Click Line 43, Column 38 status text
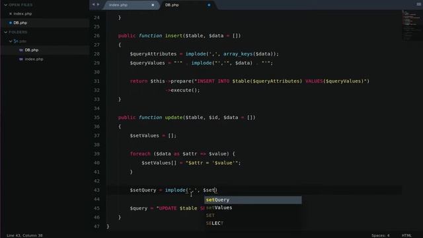This screenshot has height=238, width=423. [x=24, y=235]
